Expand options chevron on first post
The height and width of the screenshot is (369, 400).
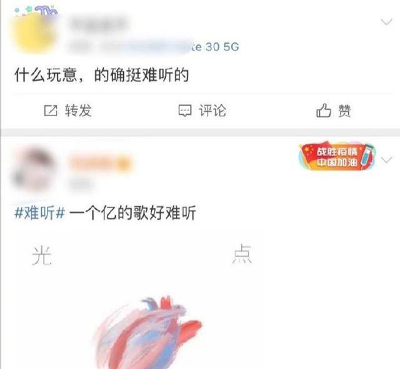[x=386, y=22]
